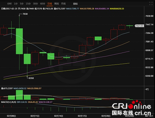The width and height of the screenshot is (155, 118).
Task: Select the 日线 daily chart tab
Action: point(50,4)
